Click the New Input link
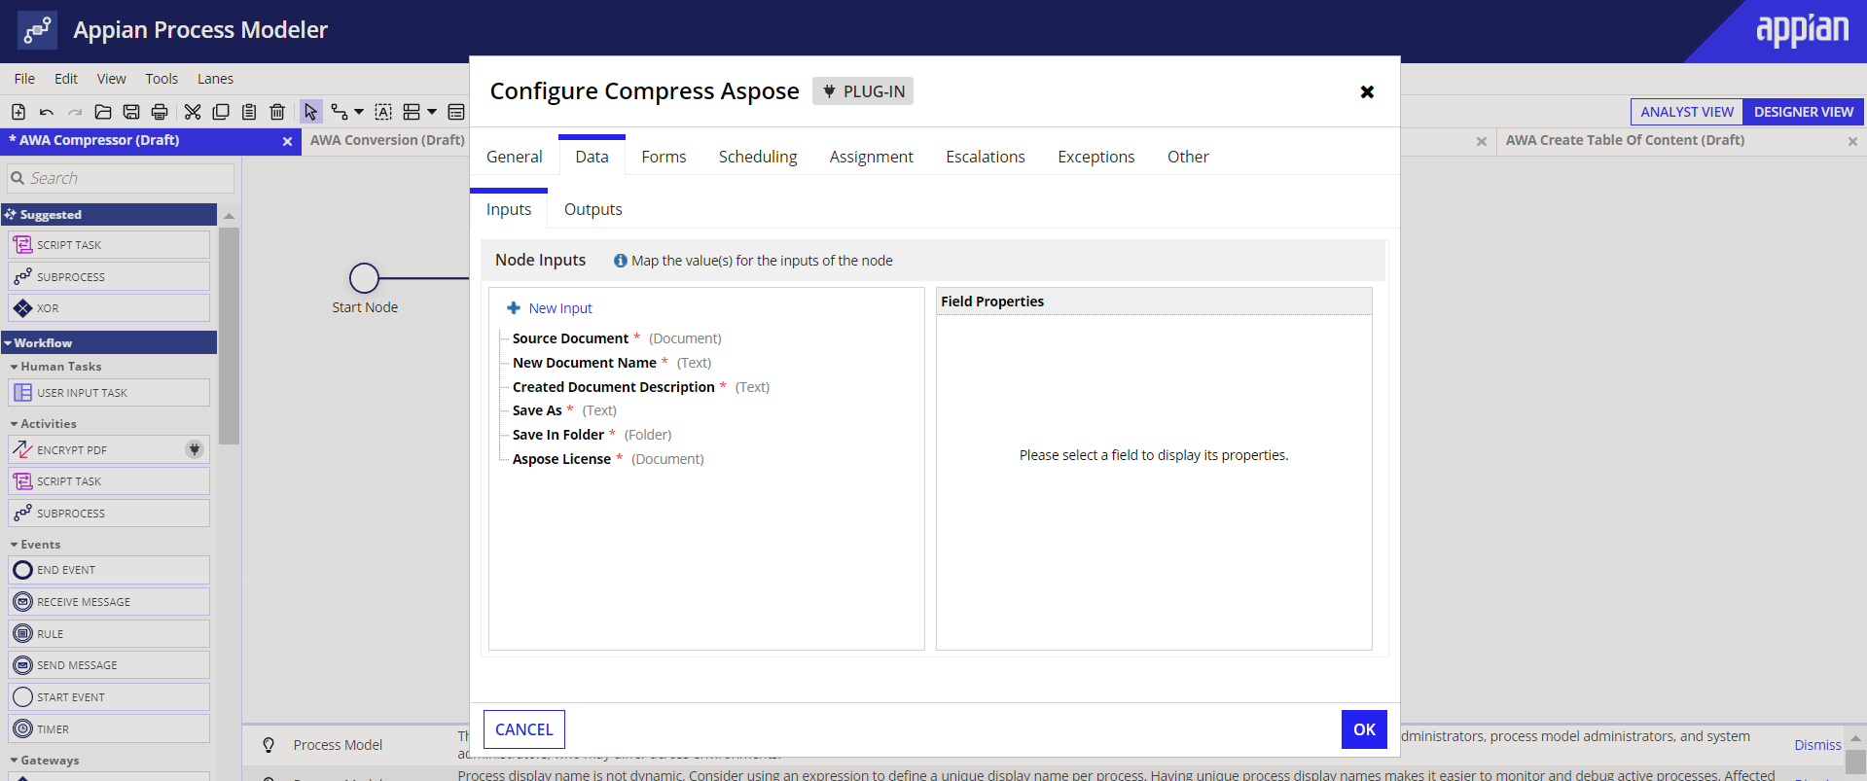 [x=559, y=308]
